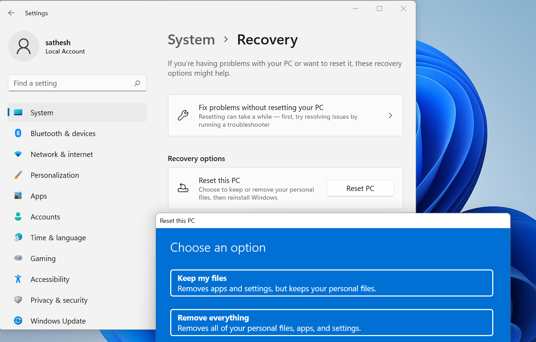The height and width of the screenshot is (342, 536).
Task: Click the sathesh Local Account name
Action: click(65, 47)
